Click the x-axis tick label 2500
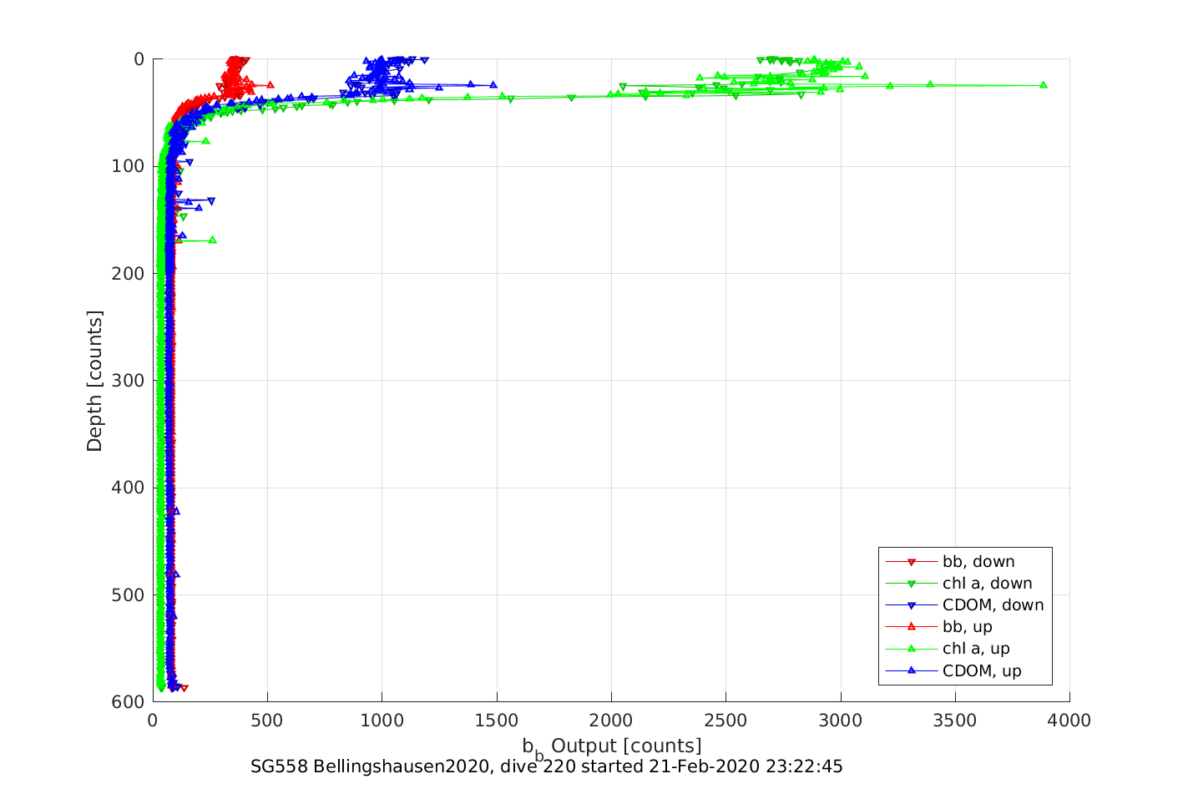 725,721
